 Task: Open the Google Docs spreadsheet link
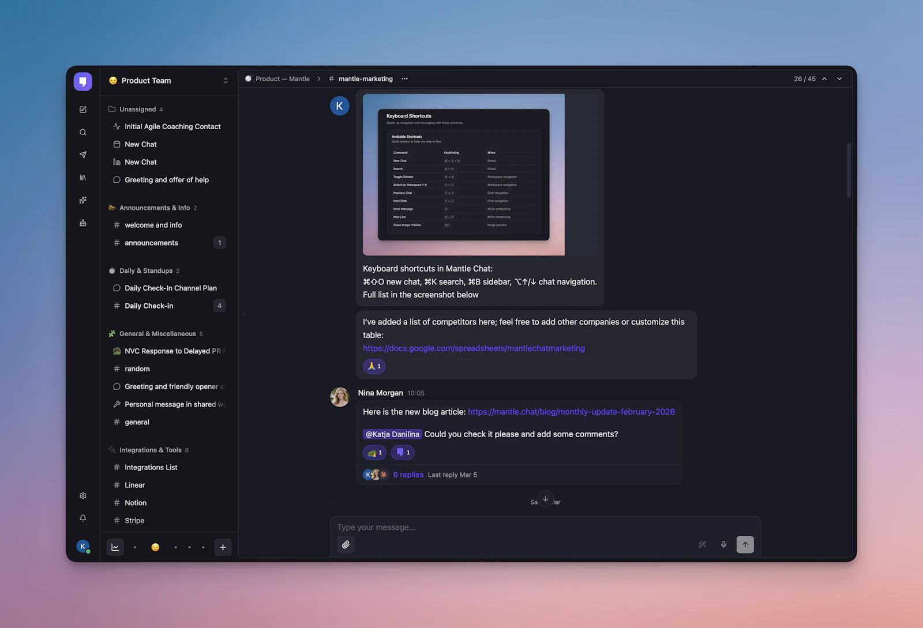474,348
